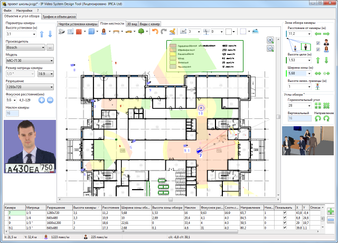This screenshot has width=338, height=243.
Task: Open the ? help menu
Action: point(37,11)
